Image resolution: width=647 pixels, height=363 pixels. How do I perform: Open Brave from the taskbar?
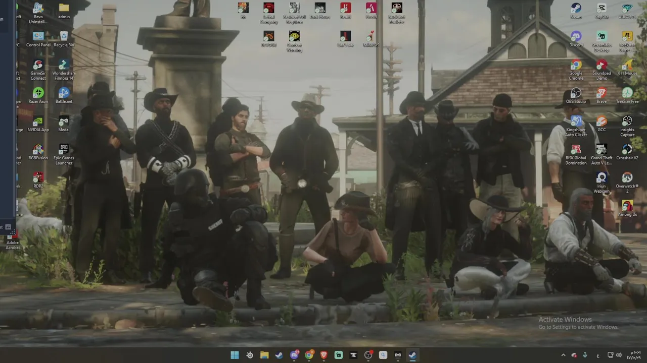pyautogui.click(x=323, y=355)
